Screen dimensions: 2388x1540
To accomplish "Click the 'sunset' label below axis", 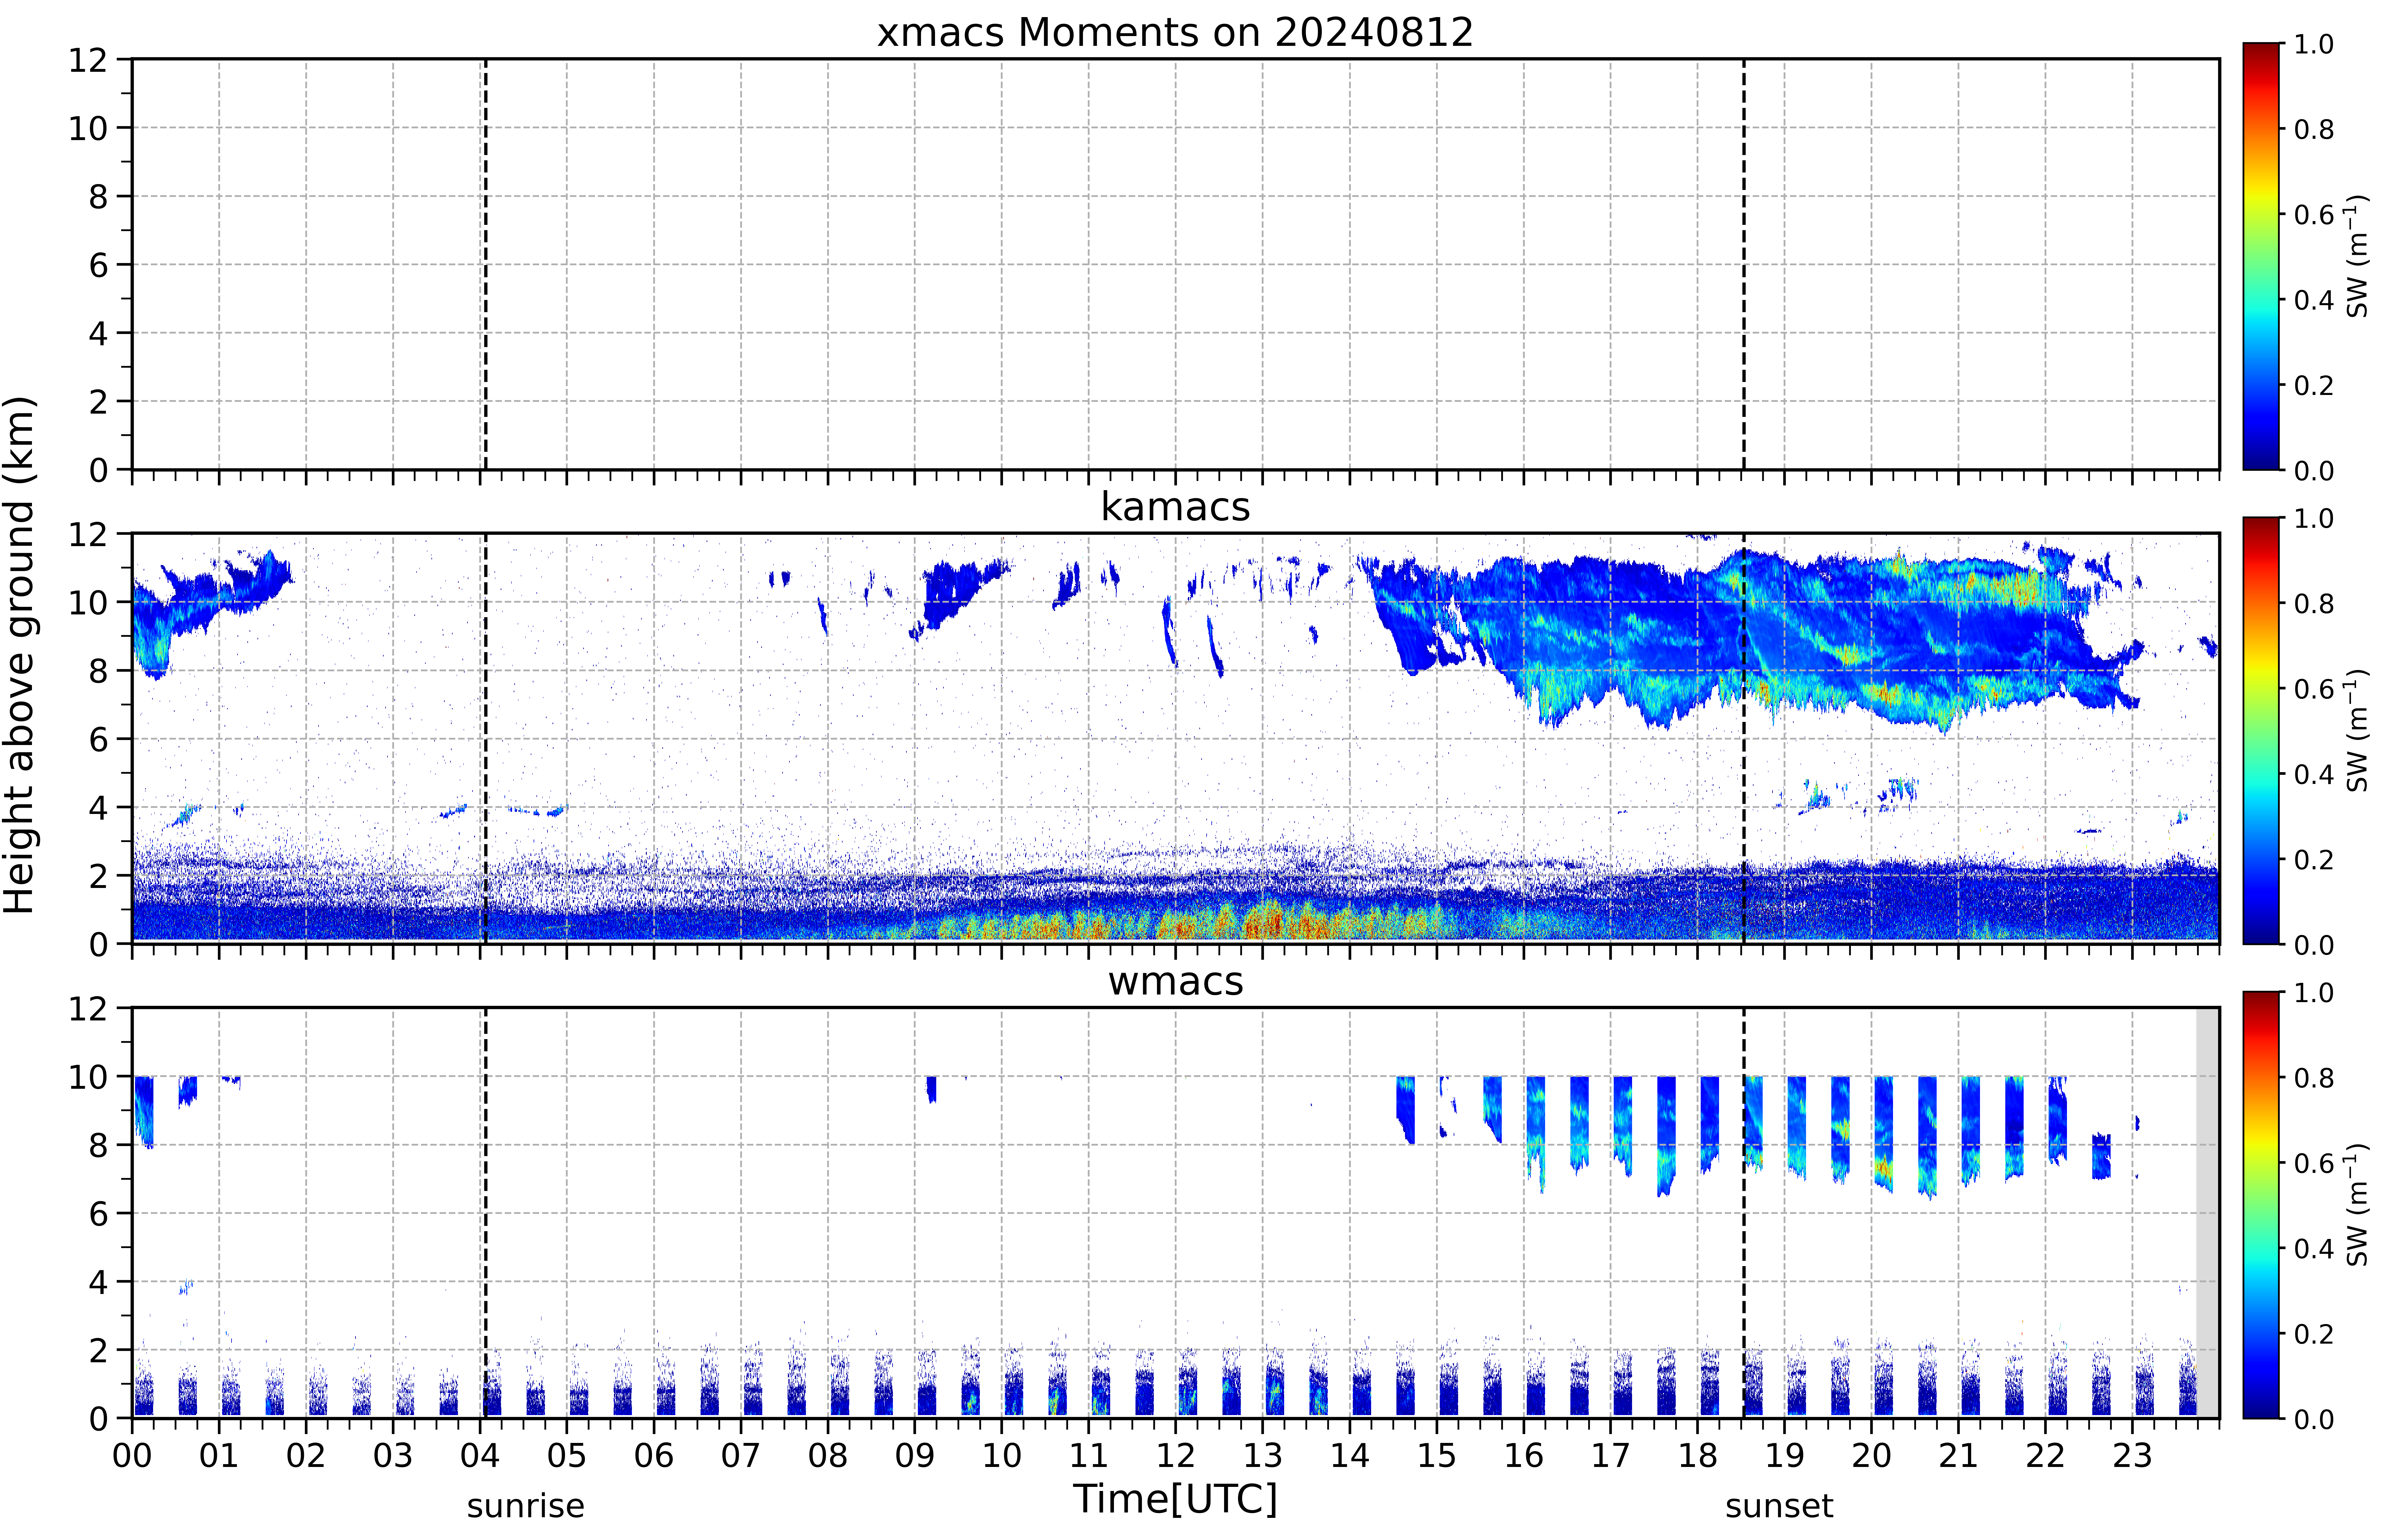I will pyautogui.click(x=1779, y=1506).
